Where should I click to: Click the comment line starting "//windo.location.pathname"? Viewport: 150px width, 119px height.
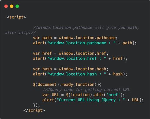click(86, 28)
